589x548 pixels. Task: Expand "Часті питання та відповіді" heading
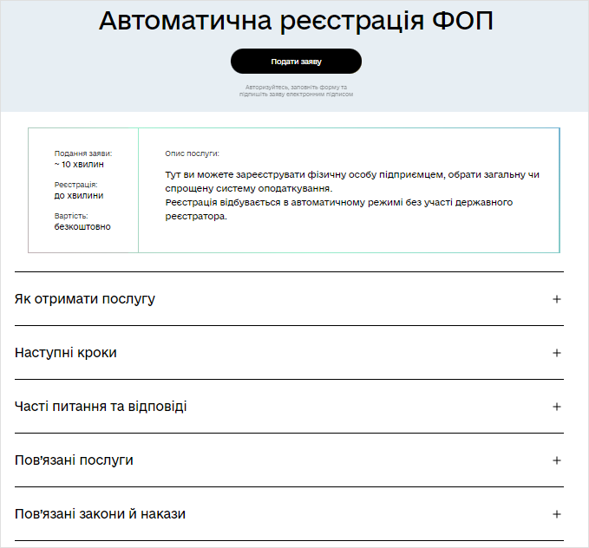tap(101, 407)
